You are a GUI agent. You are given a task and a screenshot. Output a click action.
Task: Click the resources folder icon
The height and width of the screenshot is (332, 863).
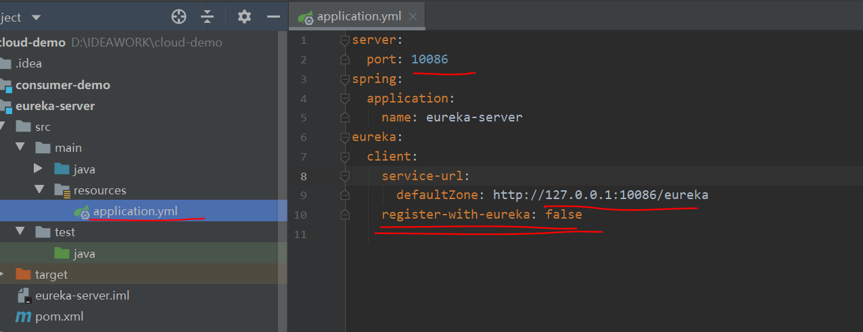click(62, 190)
